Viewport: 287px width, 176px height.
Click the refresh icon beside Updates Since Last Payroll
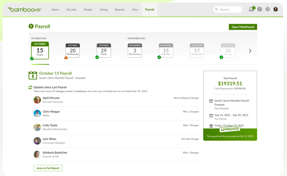pos(30,87)
